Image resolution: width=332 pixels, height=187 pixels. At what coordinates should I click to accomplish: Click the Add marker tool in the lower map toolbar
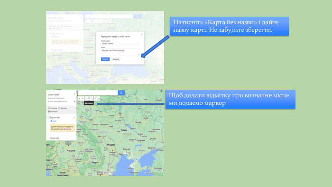[x=89, y=98]
